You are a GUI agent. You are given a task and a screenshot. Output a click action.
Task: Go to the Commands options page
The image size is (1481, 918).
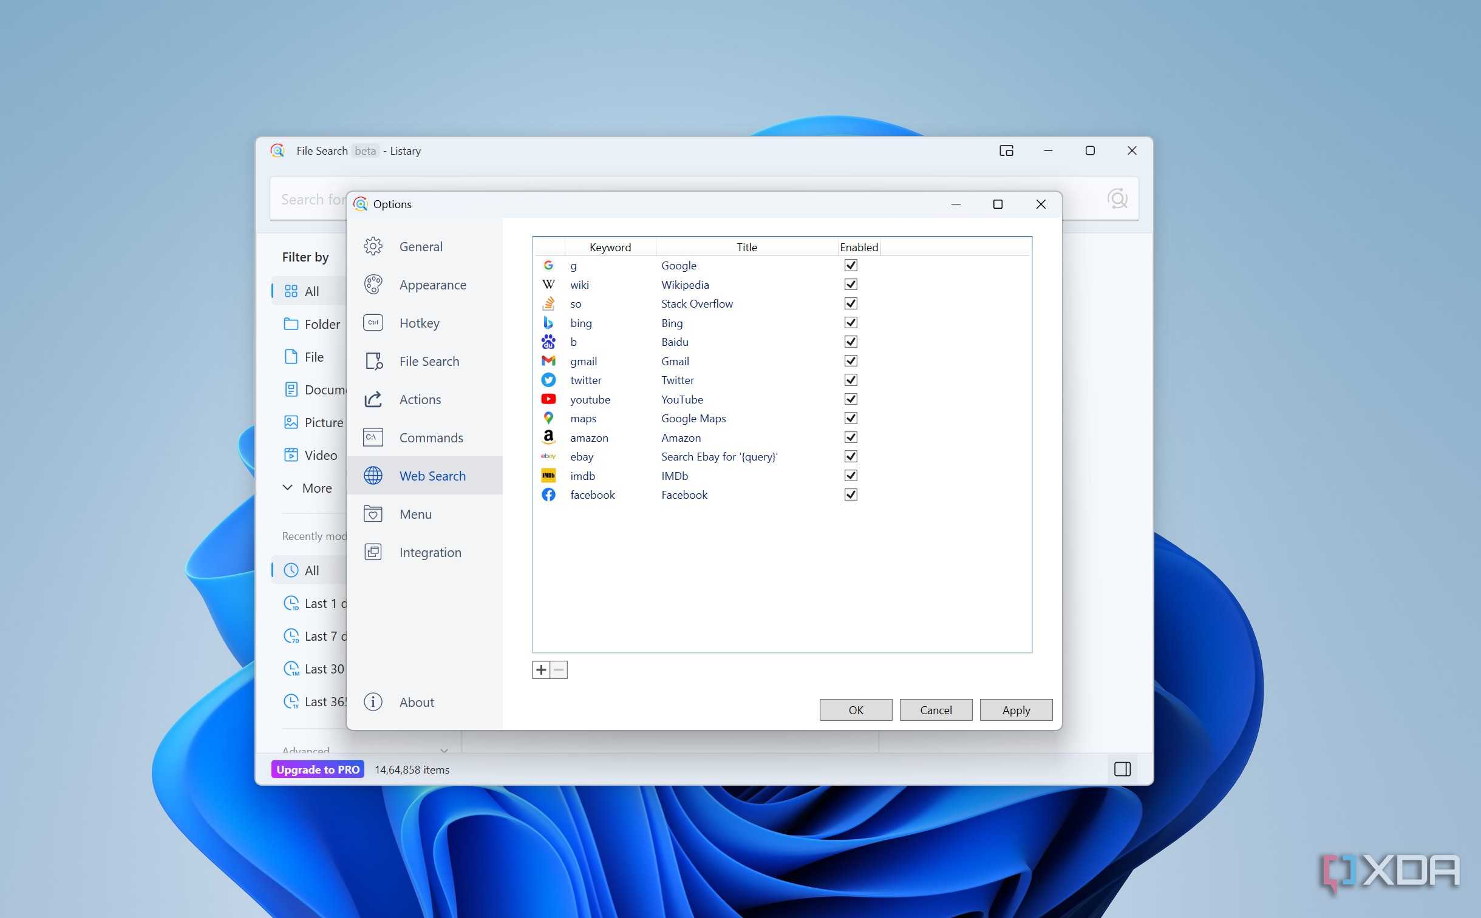pyautogui.click(x=424, y=437)
